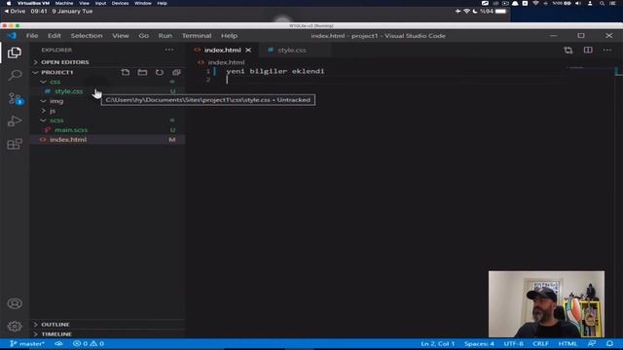Click the macOS Spotlight search icon
This screenshot has height=350, width=623.
tap(602, 3)
